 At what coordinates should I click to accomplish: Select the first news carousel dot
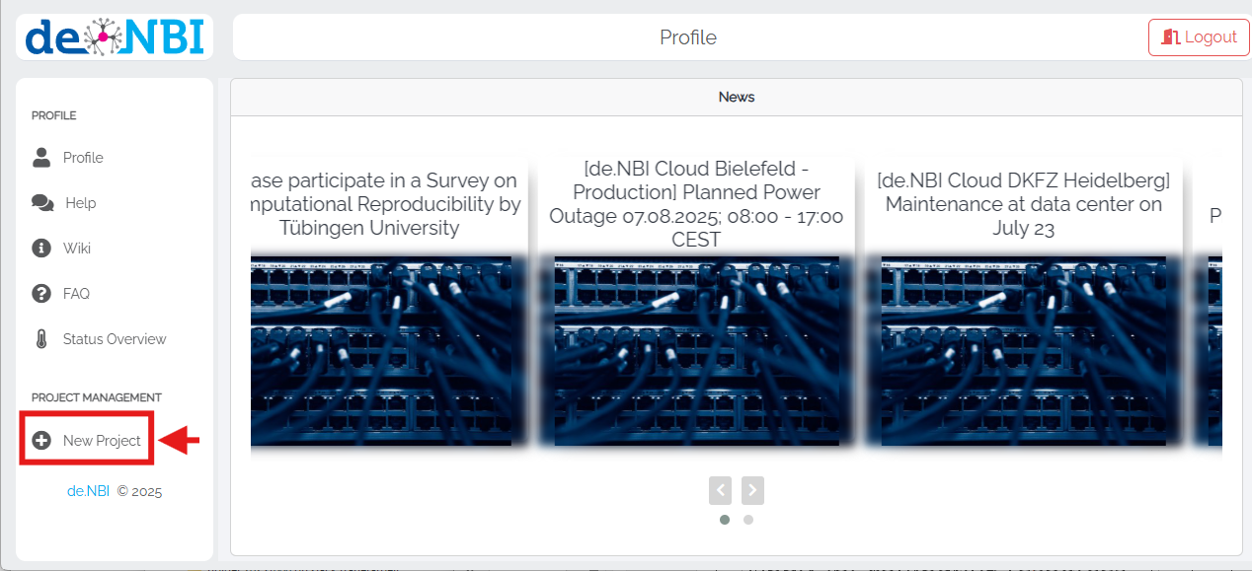pos(725,520)
